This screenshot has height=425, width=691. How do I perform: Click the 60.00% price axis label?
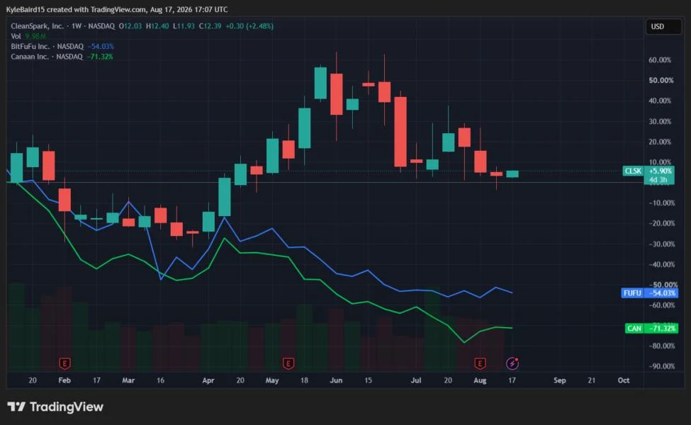pos(660,60)
